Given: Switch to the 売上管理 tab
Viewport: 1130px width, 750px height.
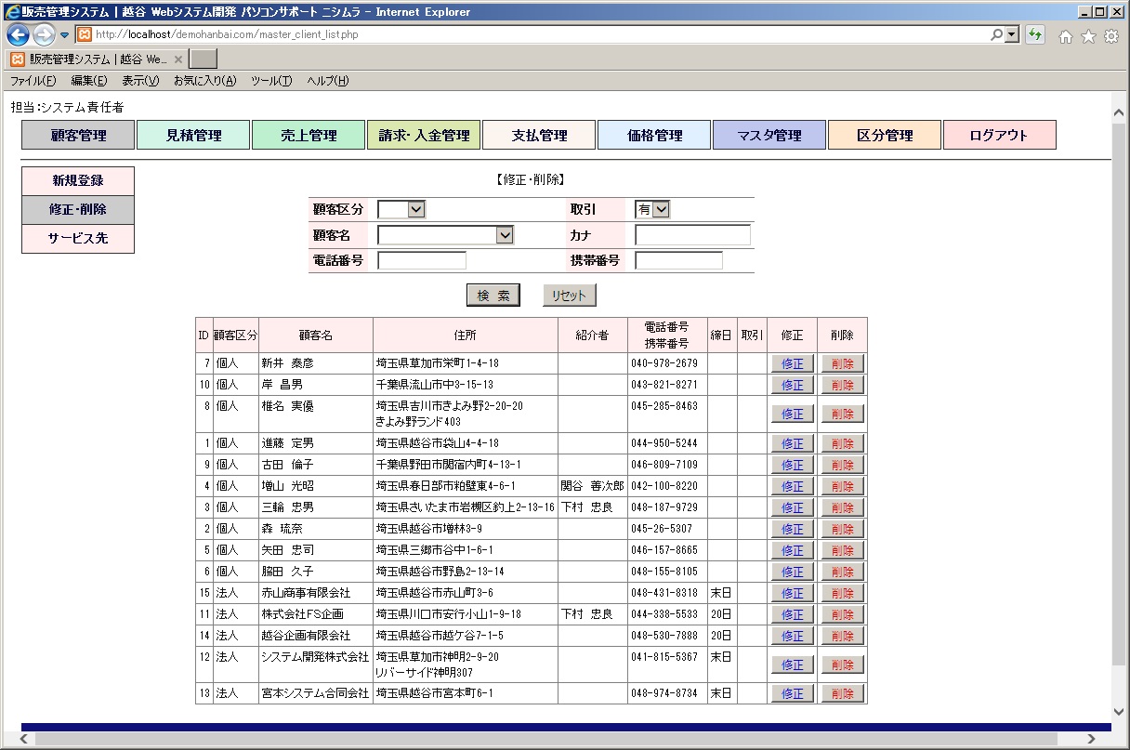Looking at the screenshot, I should pyautogui.click(x=309, y=136).
